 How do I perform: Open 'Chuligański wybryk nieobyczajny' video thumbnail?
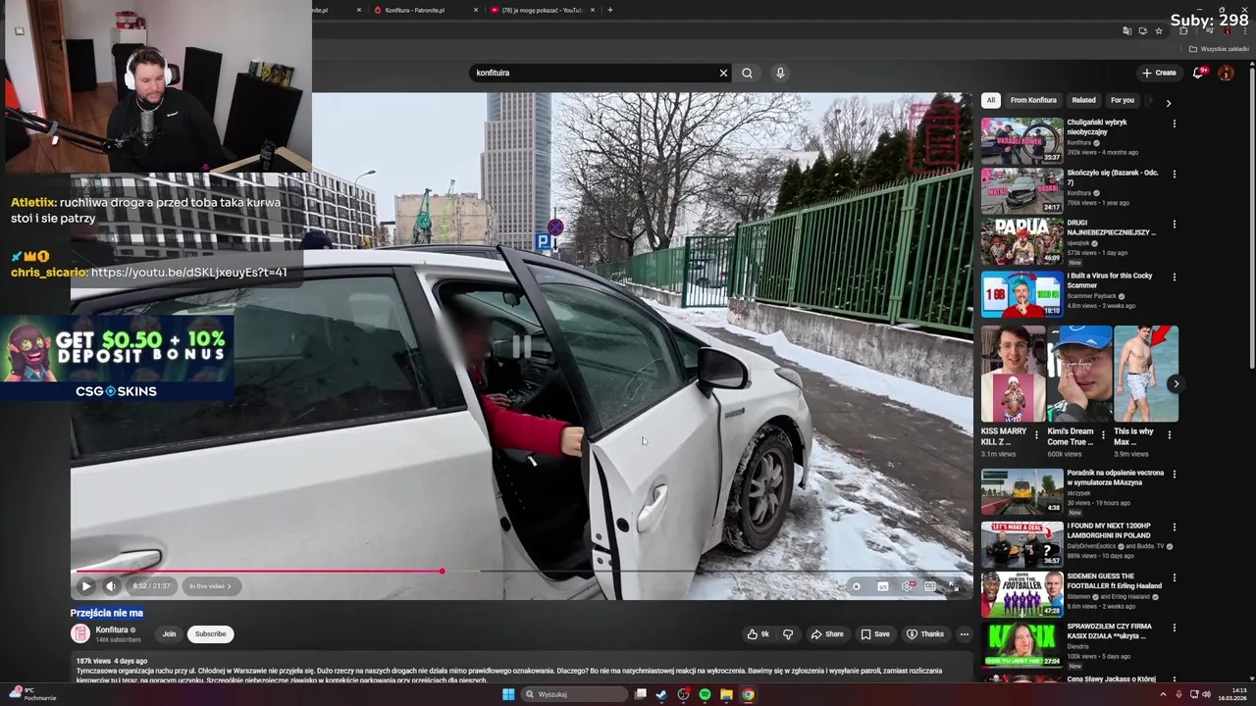tap(1021, 140)
